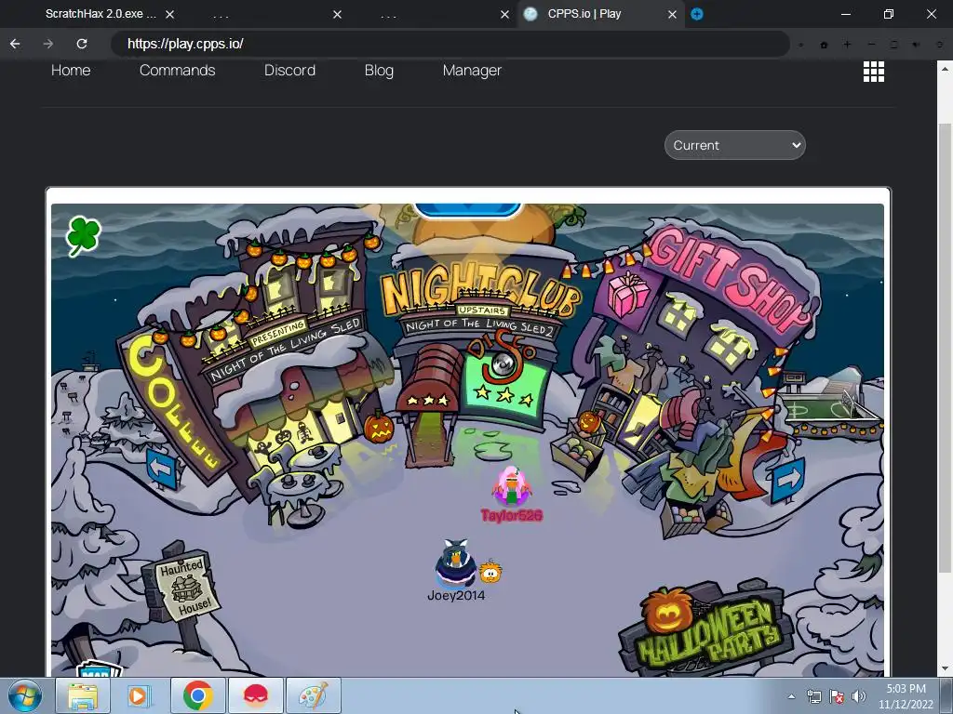Click the Joey2014 penguin avatar
The width and height of the screenshot is (953, 714).
point(456,563)
